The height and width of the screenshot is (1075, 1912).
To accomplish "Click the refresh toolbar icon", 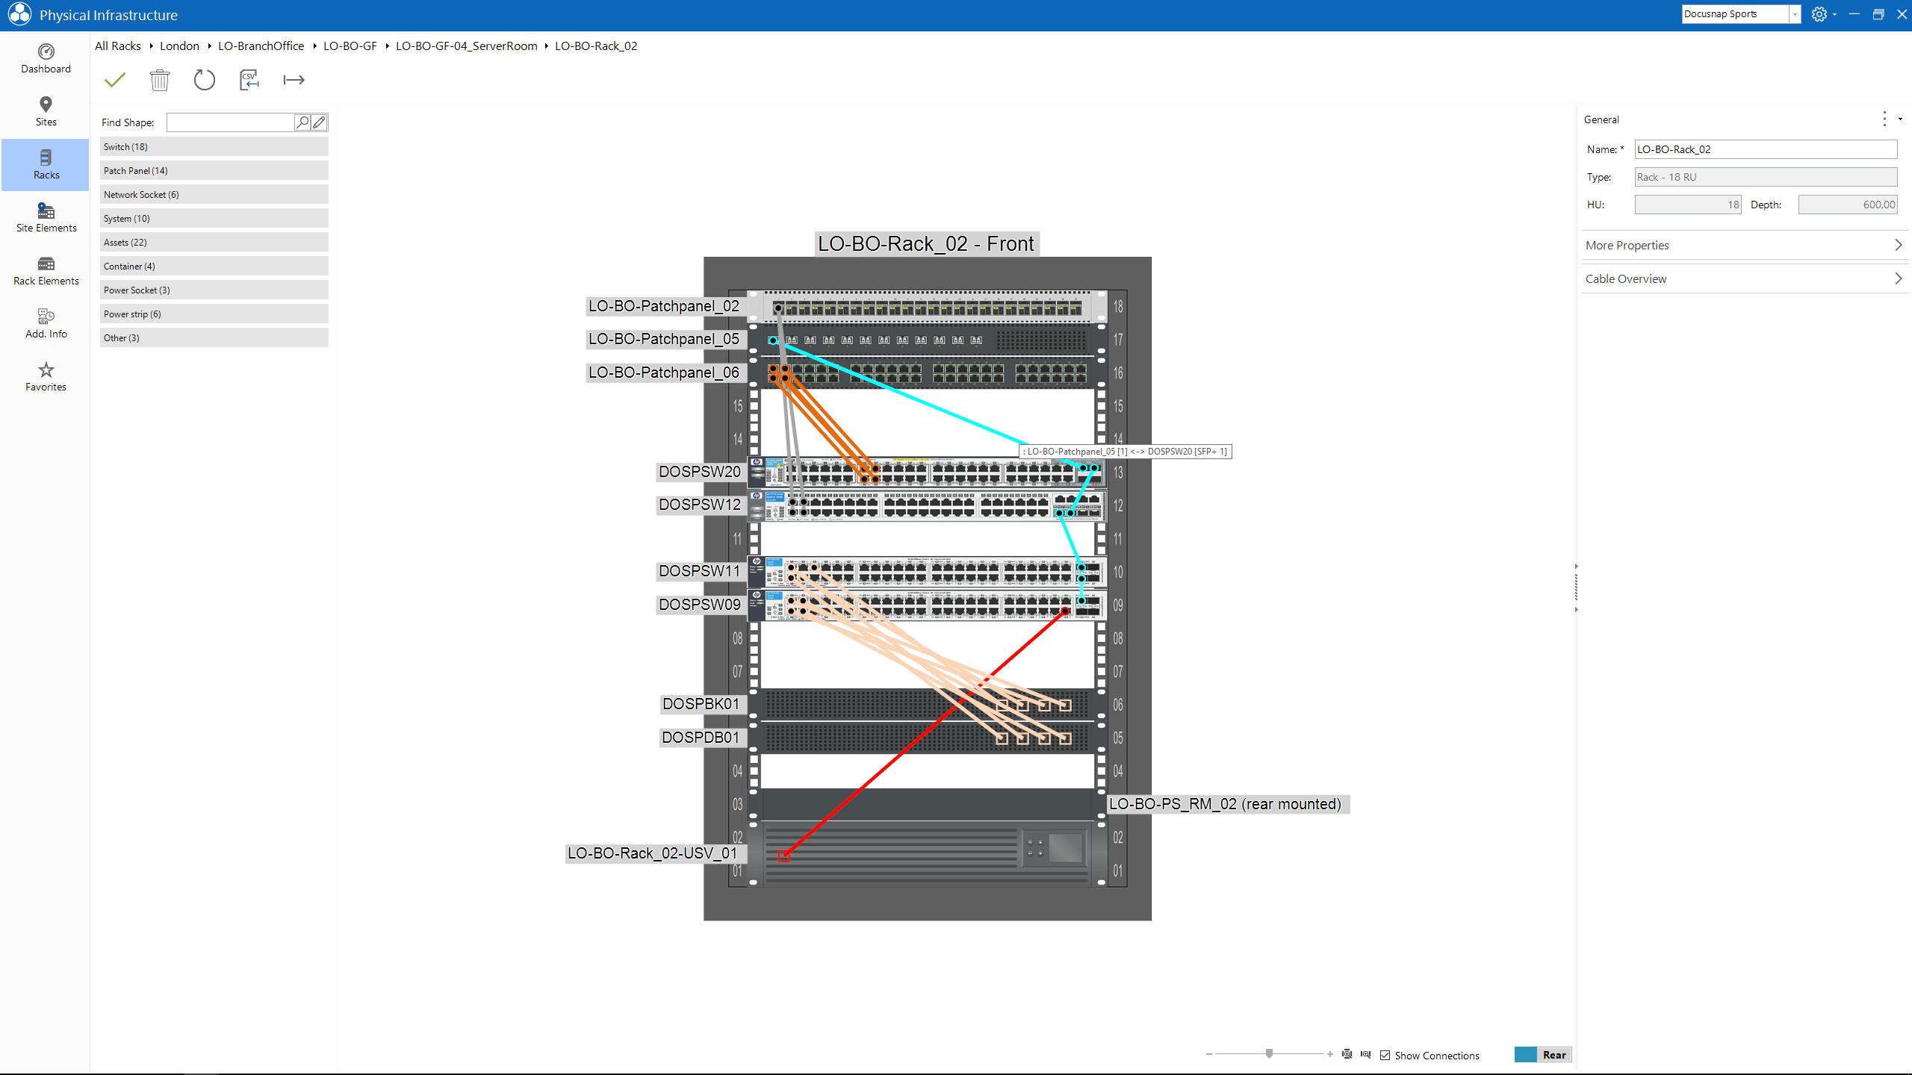I will [204, 80].
